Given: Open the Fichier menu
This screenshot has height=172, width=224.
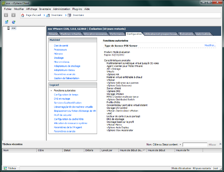Looking at the screenshot, I should click(x=8, y=9).
